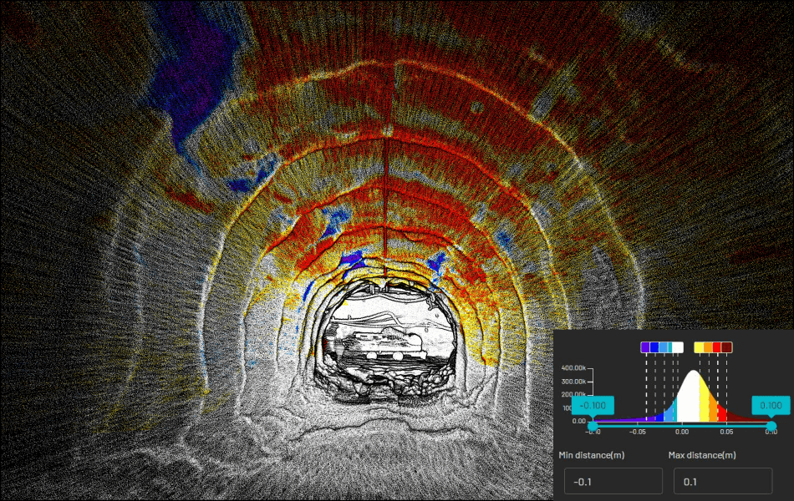
Task: Click the -0.100 value tooltip badge
Action: 593,405
